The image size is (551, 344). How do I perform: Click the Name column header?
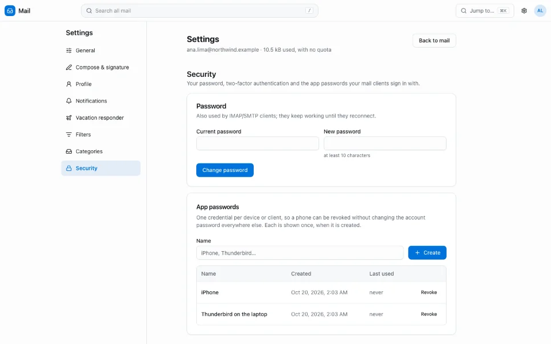coord(208,274)
